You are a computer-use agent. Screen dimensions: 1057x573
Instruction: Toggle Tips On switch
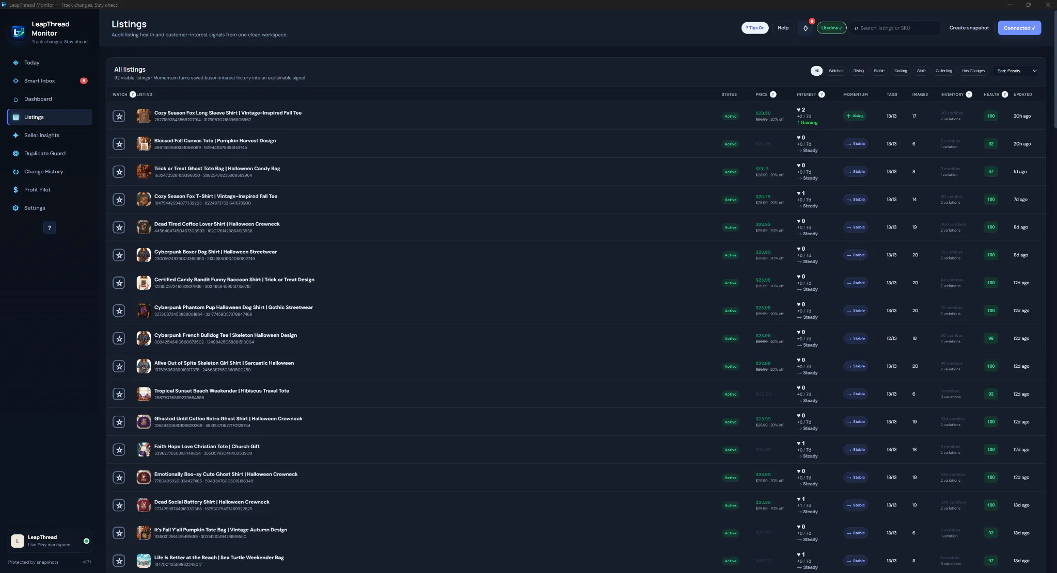(x=755, y=28)
